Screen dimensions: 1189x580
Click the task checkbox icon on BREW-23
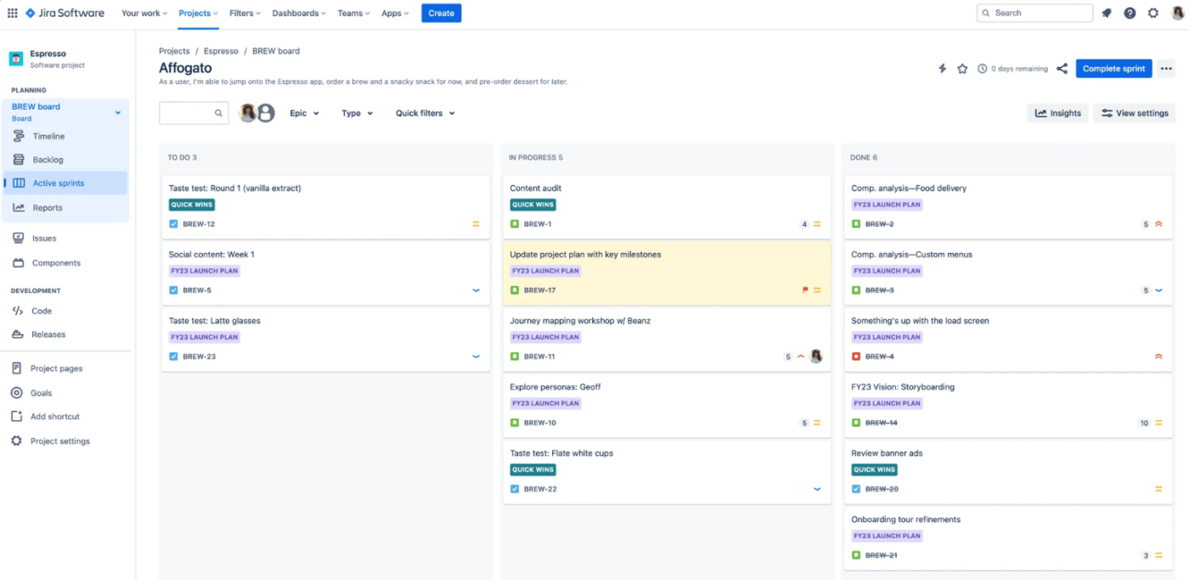point(173,357)
